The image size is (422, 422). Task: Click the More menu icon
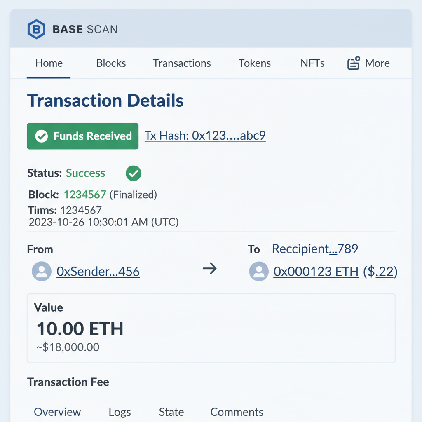point(353,63)
